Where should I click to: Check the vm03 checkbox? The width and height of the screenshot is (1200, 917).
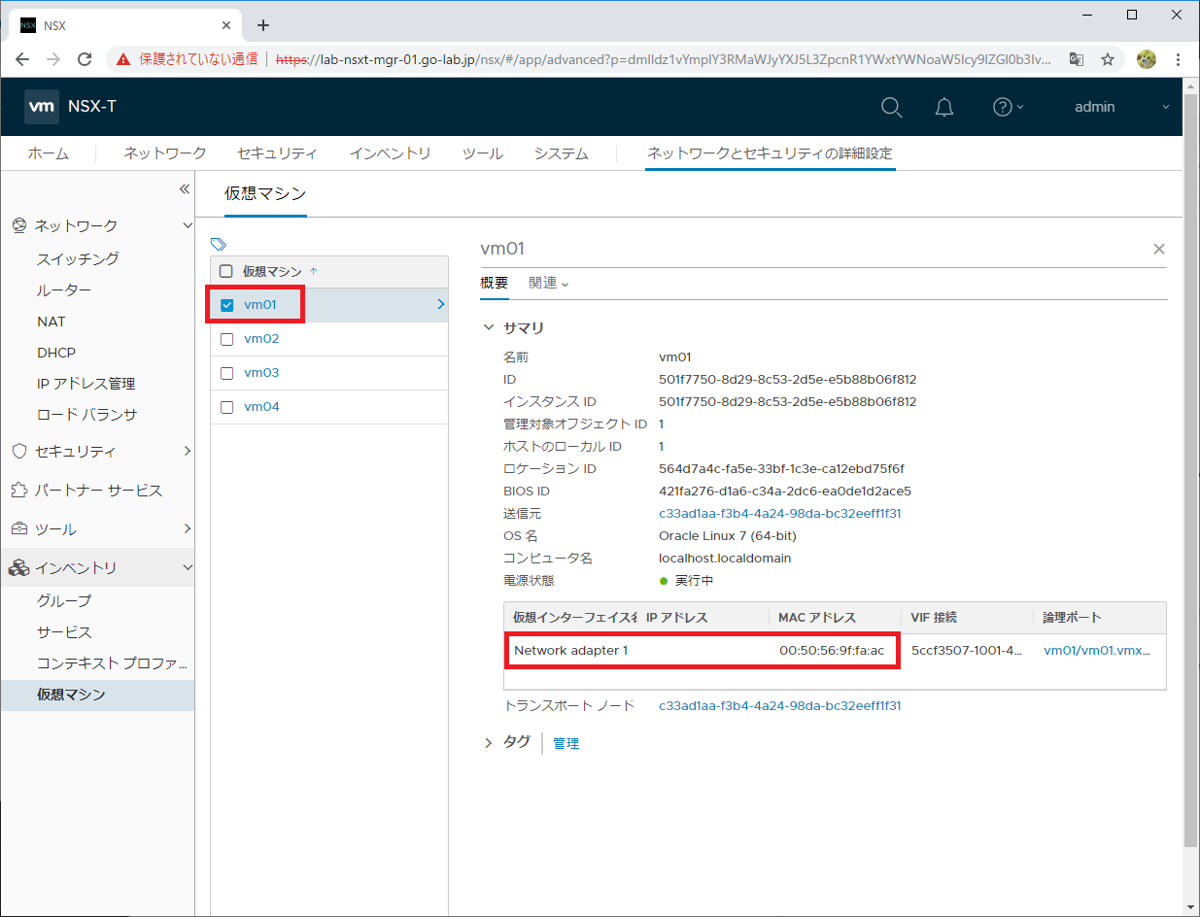pos(226,373)
